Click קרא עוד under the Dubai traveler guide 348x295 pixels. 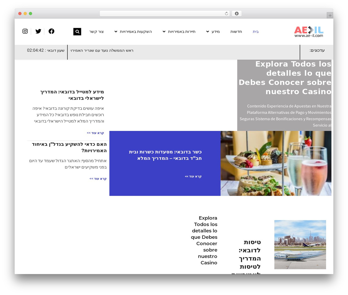coord(95,133)
